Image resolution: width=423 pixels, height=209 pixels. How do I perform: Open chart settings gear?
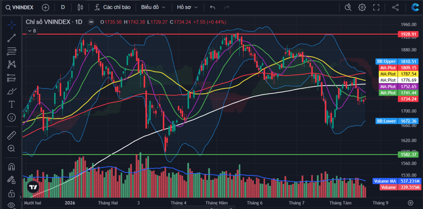(x=362, y=7)
